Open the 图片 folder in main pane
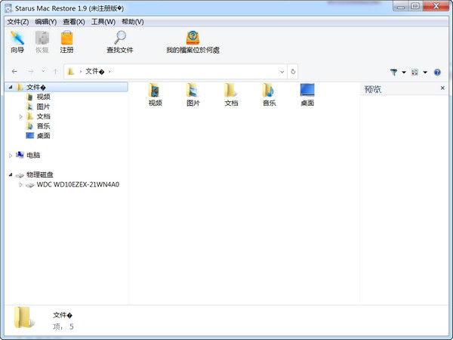 [193, 95]
